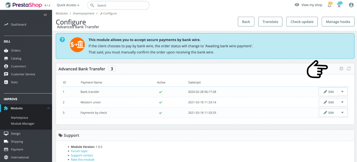Click the View my shop eye icon
Viewport: 357px width, 162px height.
[x=297, y=5]
